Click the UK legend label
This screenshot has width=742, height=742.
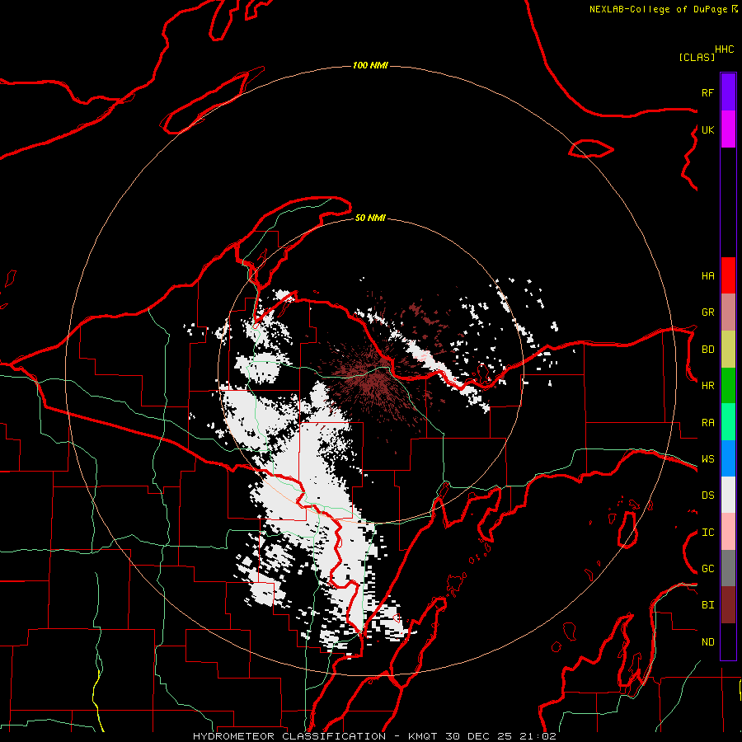click(x=707, y=129)
